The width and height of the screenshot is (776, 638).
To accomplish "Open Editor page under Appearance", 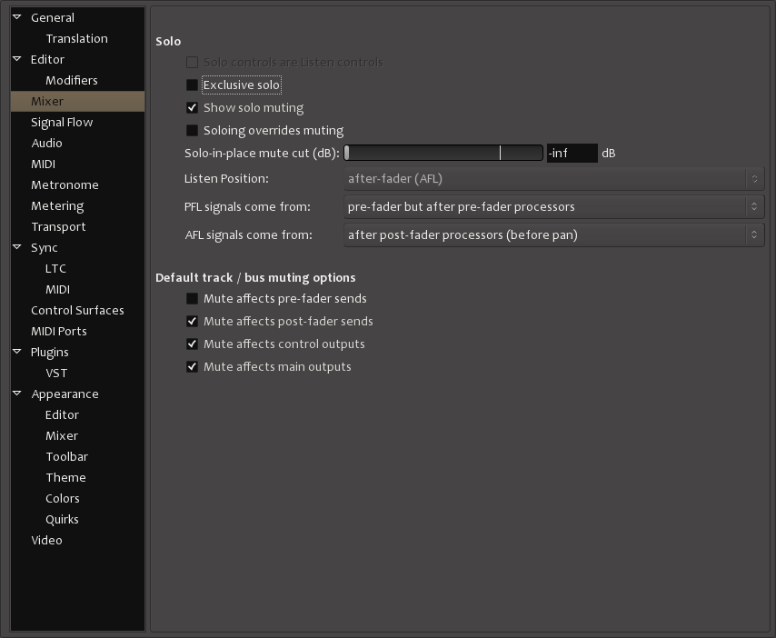I will click(62, 414).
